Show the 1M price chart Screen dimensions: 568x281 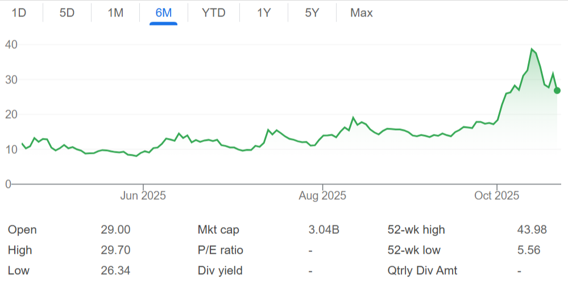point(115,12)
